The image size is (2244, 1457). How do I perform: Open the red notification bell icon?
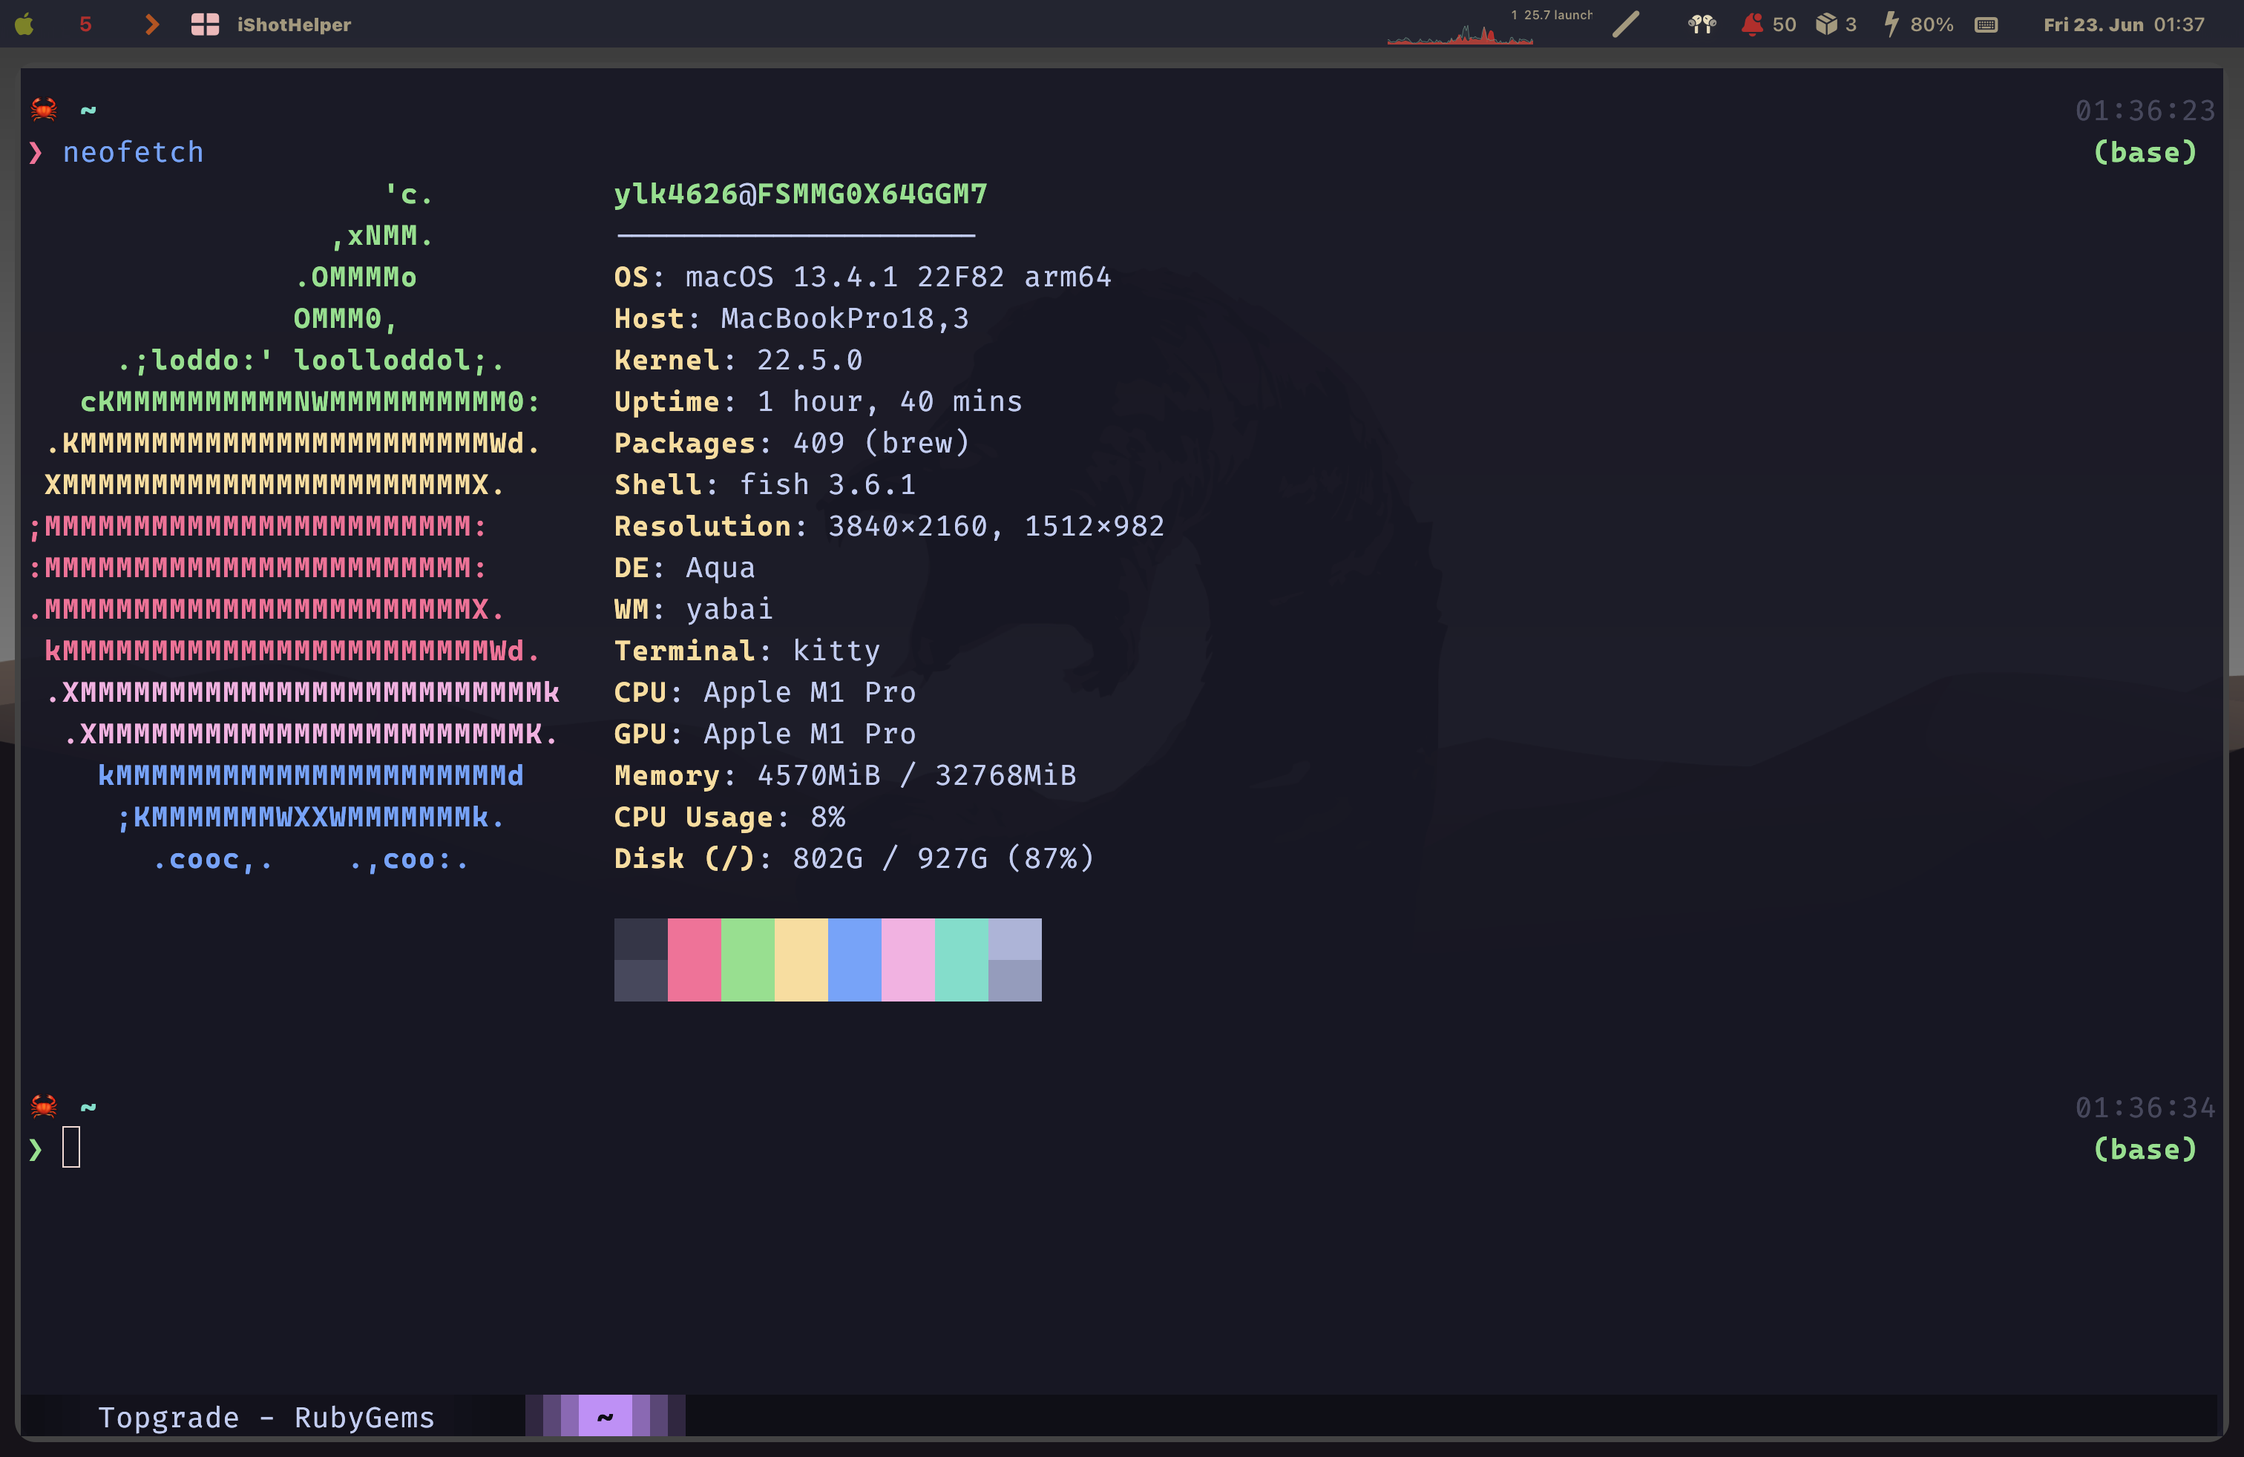1752,24
